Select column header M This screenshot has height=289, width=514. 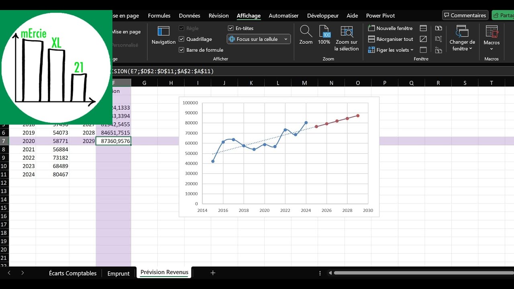click(x=304, y=83)
